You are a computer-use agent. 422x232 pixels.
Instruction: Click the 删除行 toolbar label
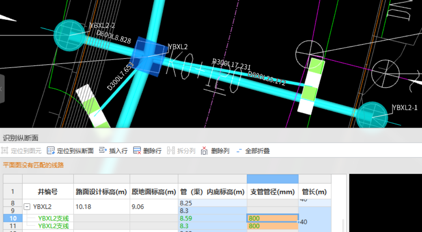[152, 151]
